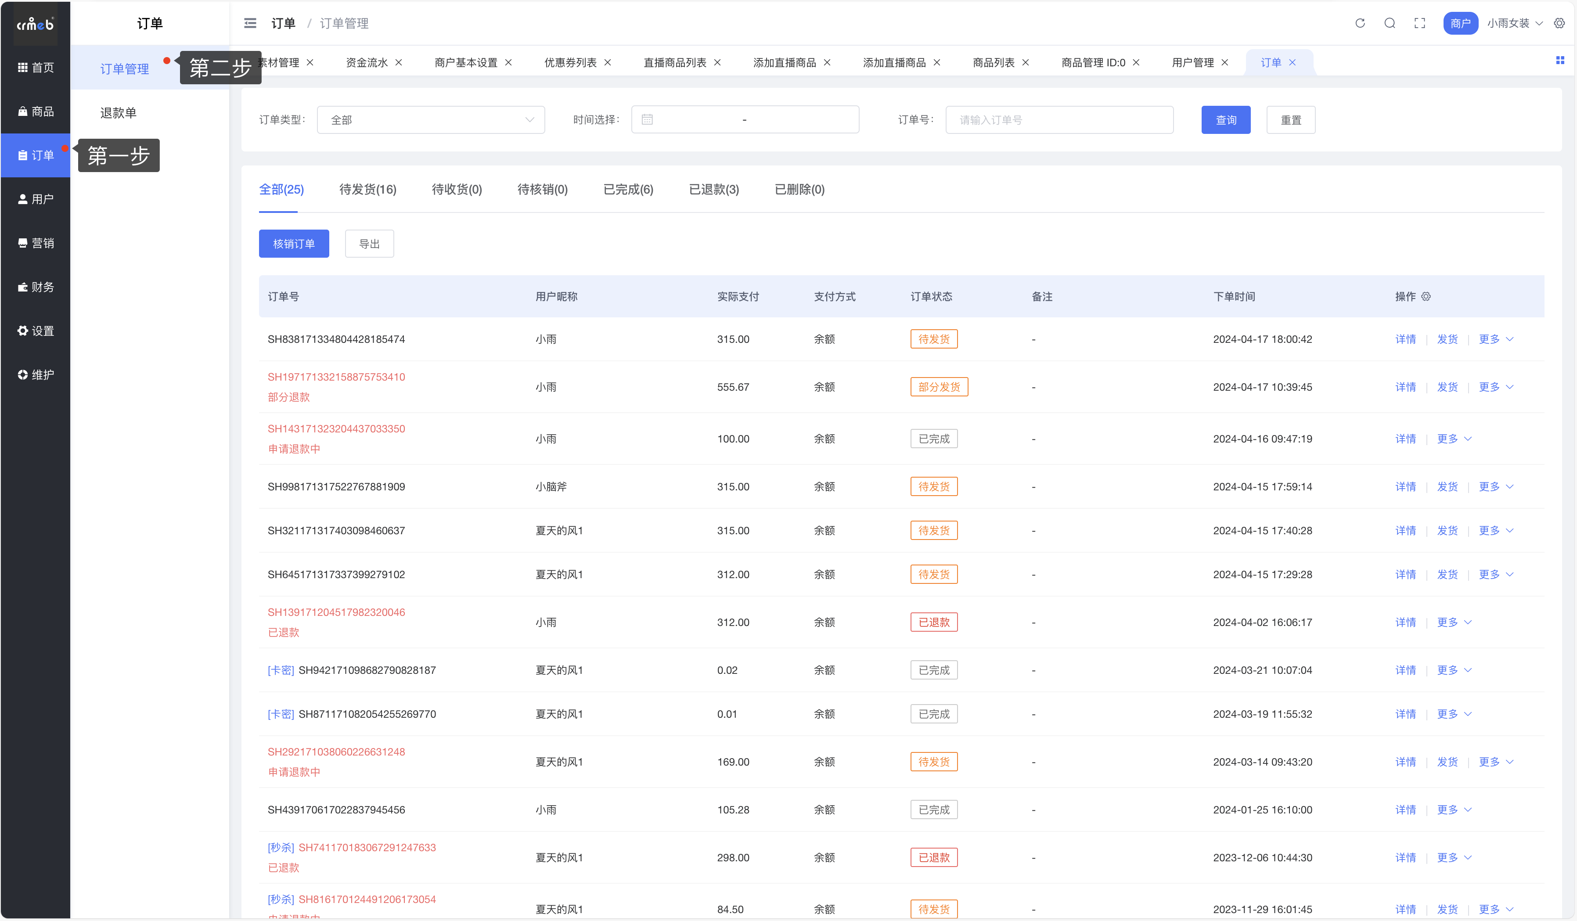Switch to the 待发货(16) tab

point(368,189)
